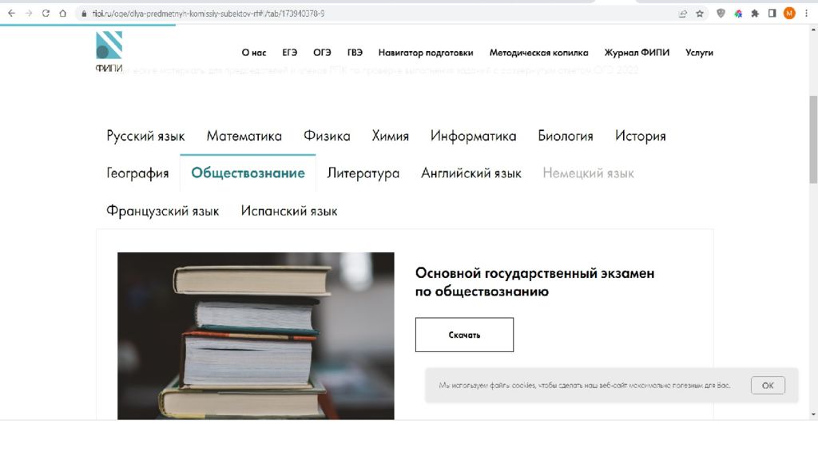The height and width of the screenshot is (460, 818).
Task: Switch to the История tab
Action: click(640, 136)
